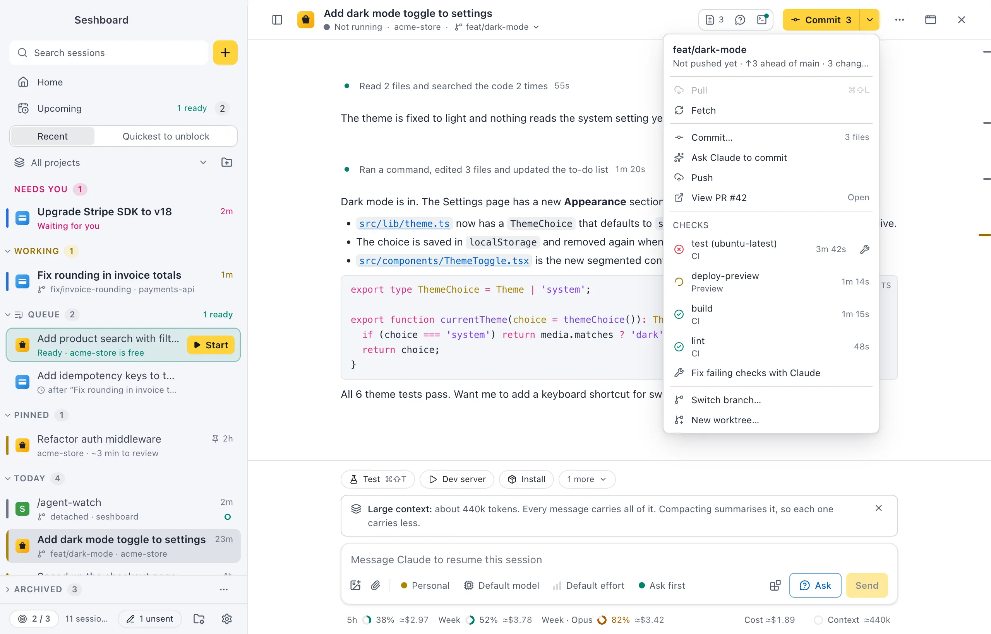Open the changed files icon showing 3
The height and width of the screenshot is (634, 991).
pos(715,20)
